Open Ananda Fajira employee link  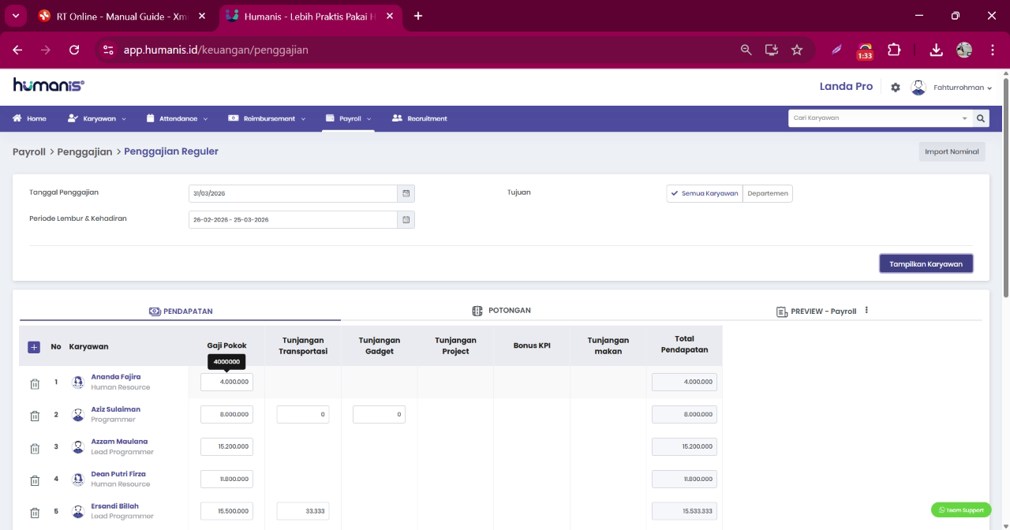[x=116, y=377]
